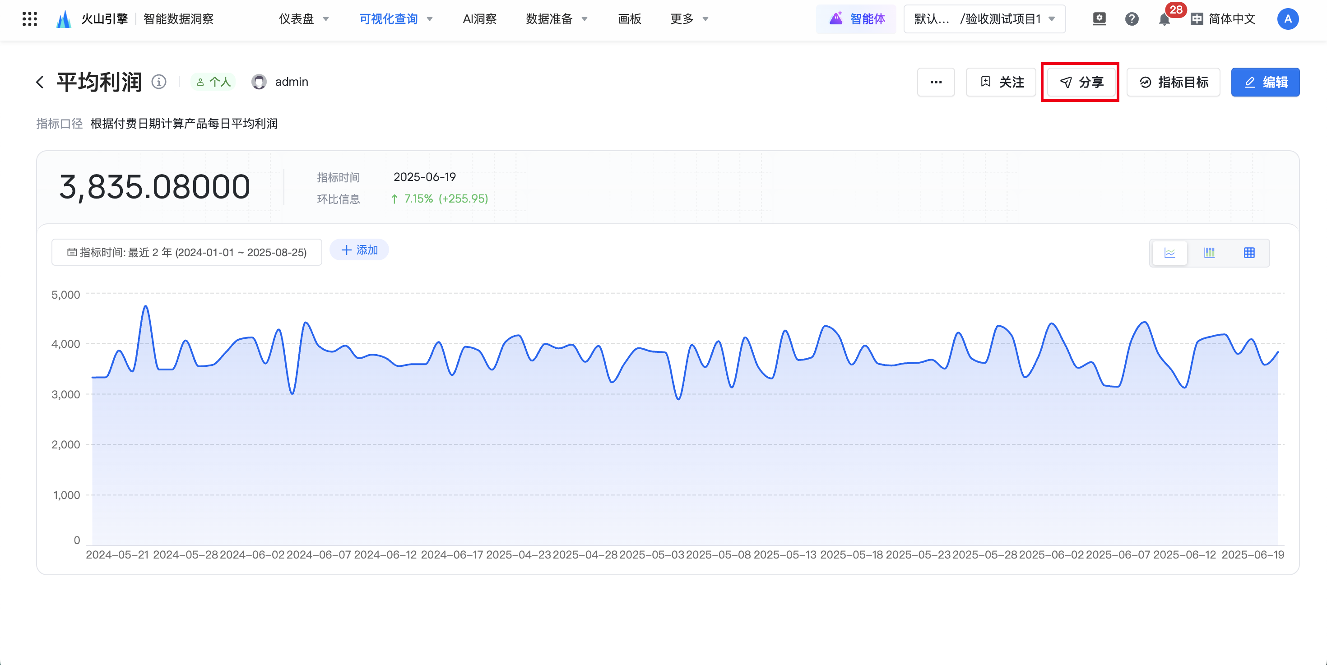Click the 指标时间 date range filter
The width and height of the screenshot is (1327, 665).
[186, 253]
